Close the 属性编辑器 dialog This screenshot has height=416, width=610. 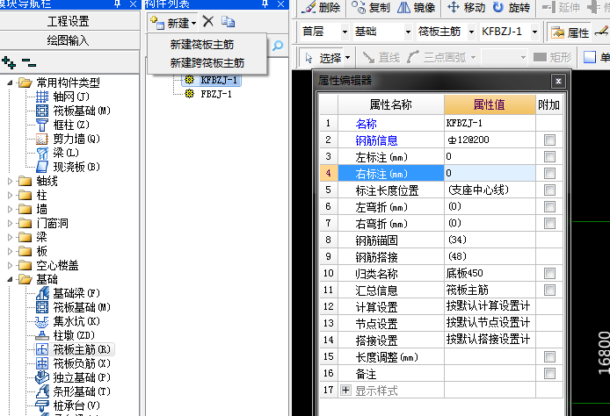pyautogui.click(x=558, y=81)
